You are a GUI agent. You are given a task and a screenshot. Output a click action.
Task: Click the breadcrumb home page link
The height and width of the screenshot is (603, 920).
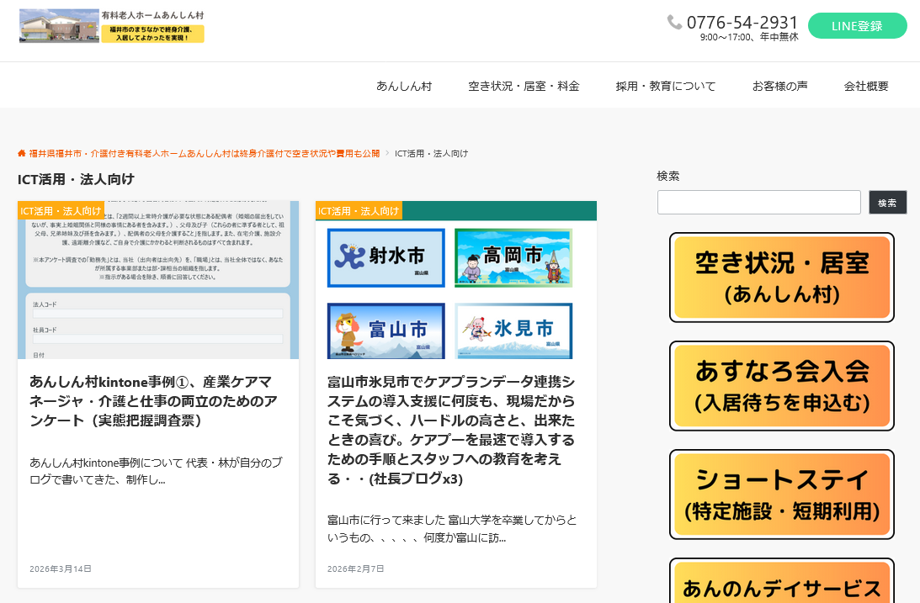click(204, 153)
